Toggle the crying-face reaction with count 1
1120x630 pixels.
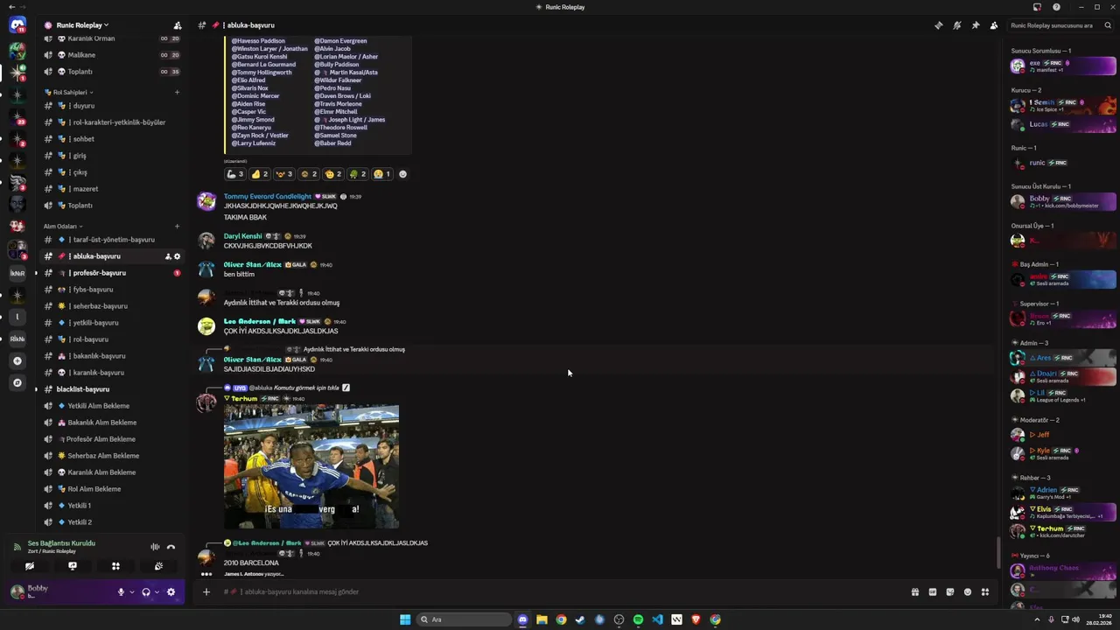click(x=382, y=174)
